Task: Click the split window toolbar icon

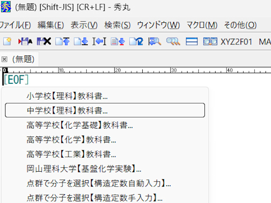Action: click(192, 41)
